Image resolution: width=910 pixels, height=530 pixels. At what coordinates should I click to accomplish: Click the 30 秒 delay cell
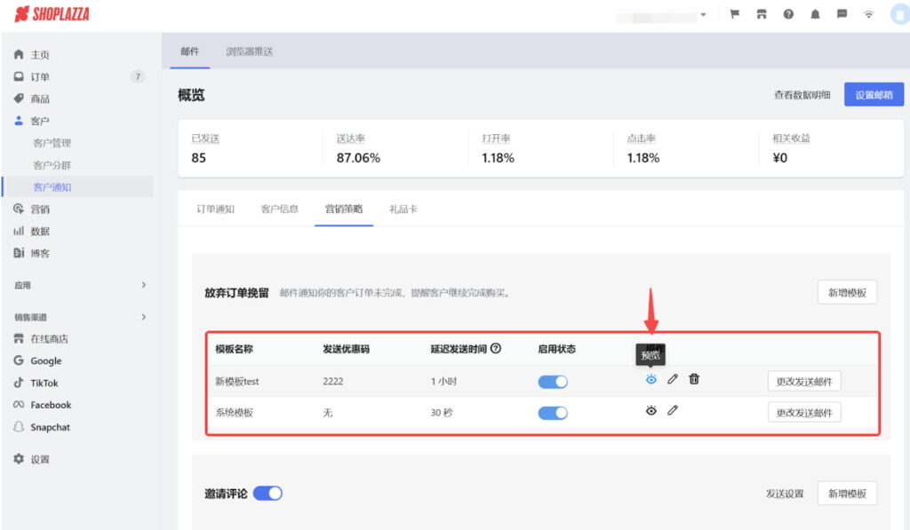click(x=442, y=412)
